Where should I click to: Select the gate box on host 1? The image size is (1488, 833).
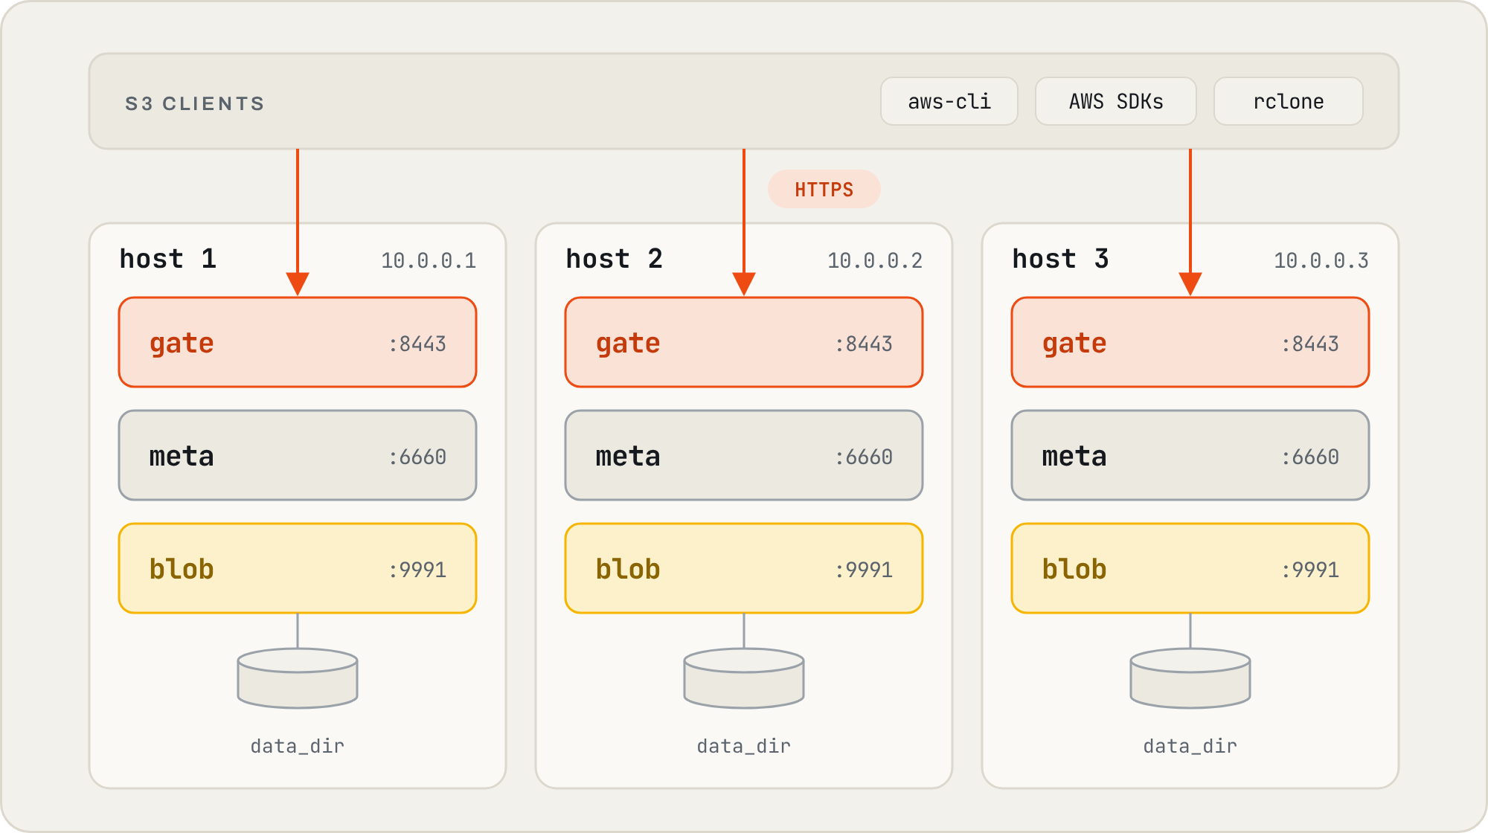pyautogui.click(x=298, y=342)
